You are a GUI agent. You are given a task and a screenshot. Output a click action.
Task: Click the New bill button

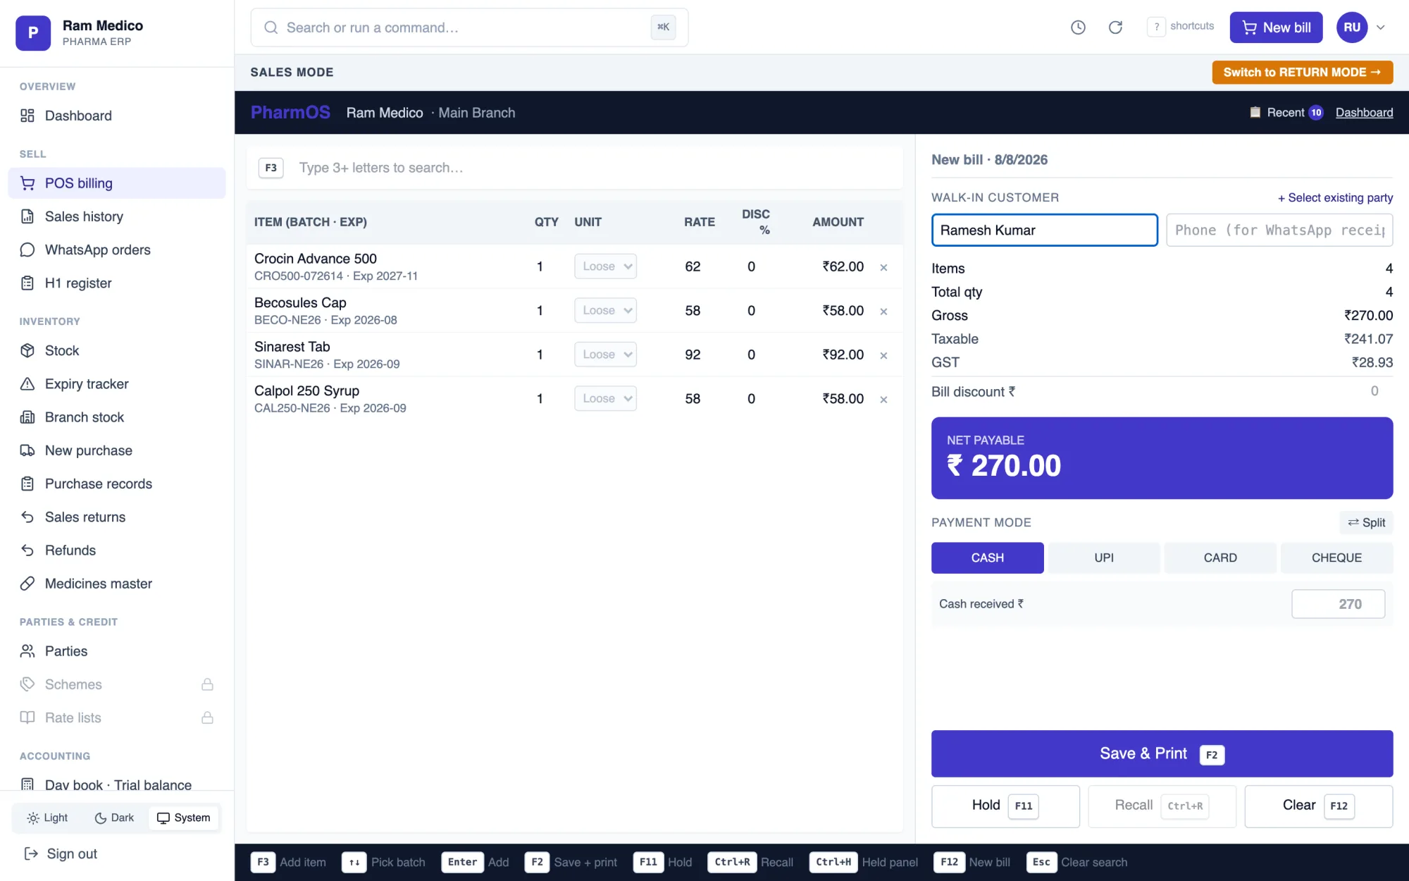click(1276, 27)
